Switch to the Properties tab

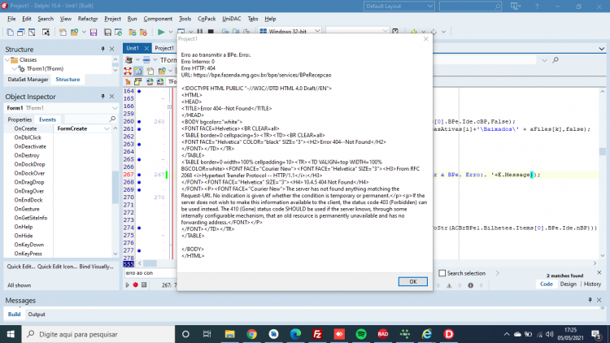click(20, 119)
